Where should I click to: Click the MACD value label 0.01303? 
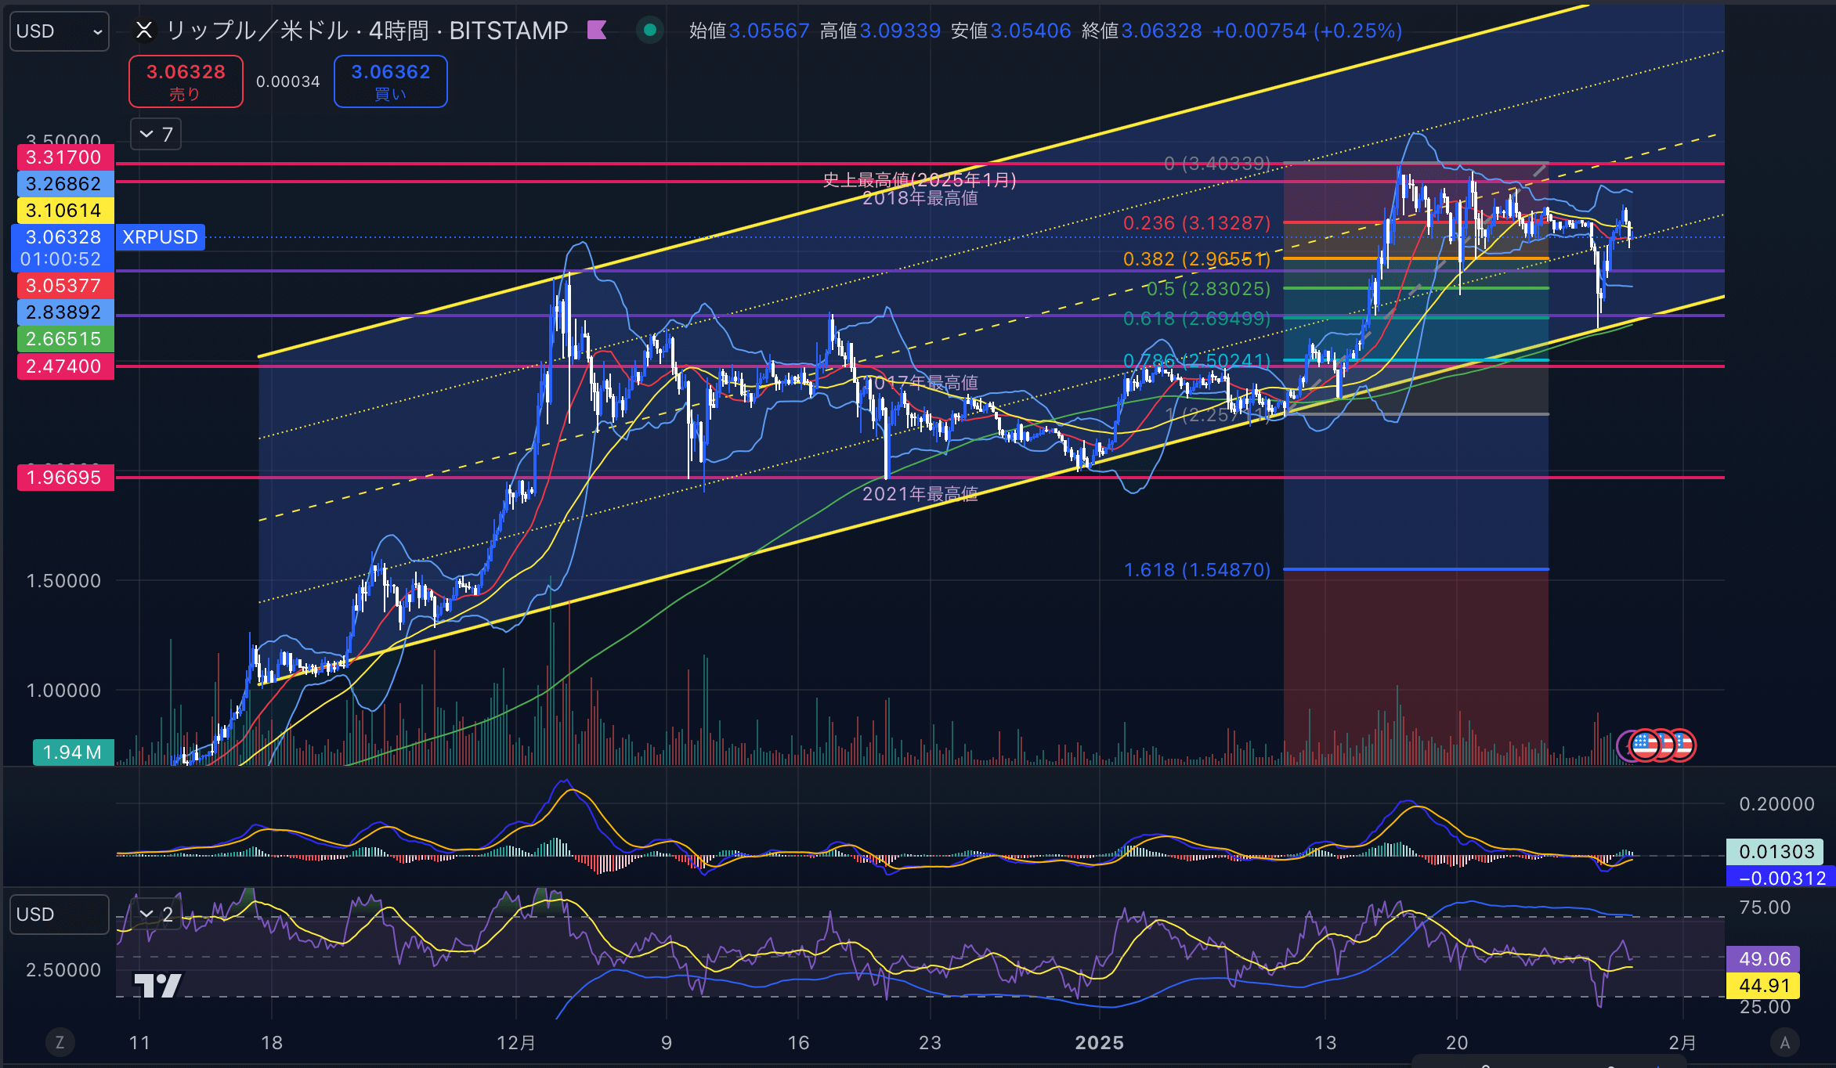[1776, 852]
